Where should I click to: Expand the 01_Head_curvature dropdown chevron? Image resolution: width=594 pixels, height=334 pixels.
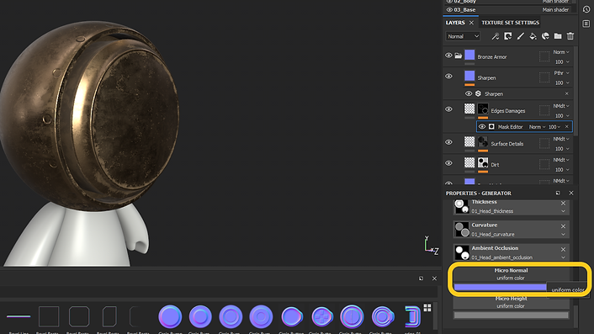563,235
